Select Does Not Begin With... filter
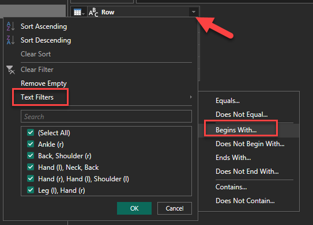This screenshot has width=313, height=225. point(250,144)
